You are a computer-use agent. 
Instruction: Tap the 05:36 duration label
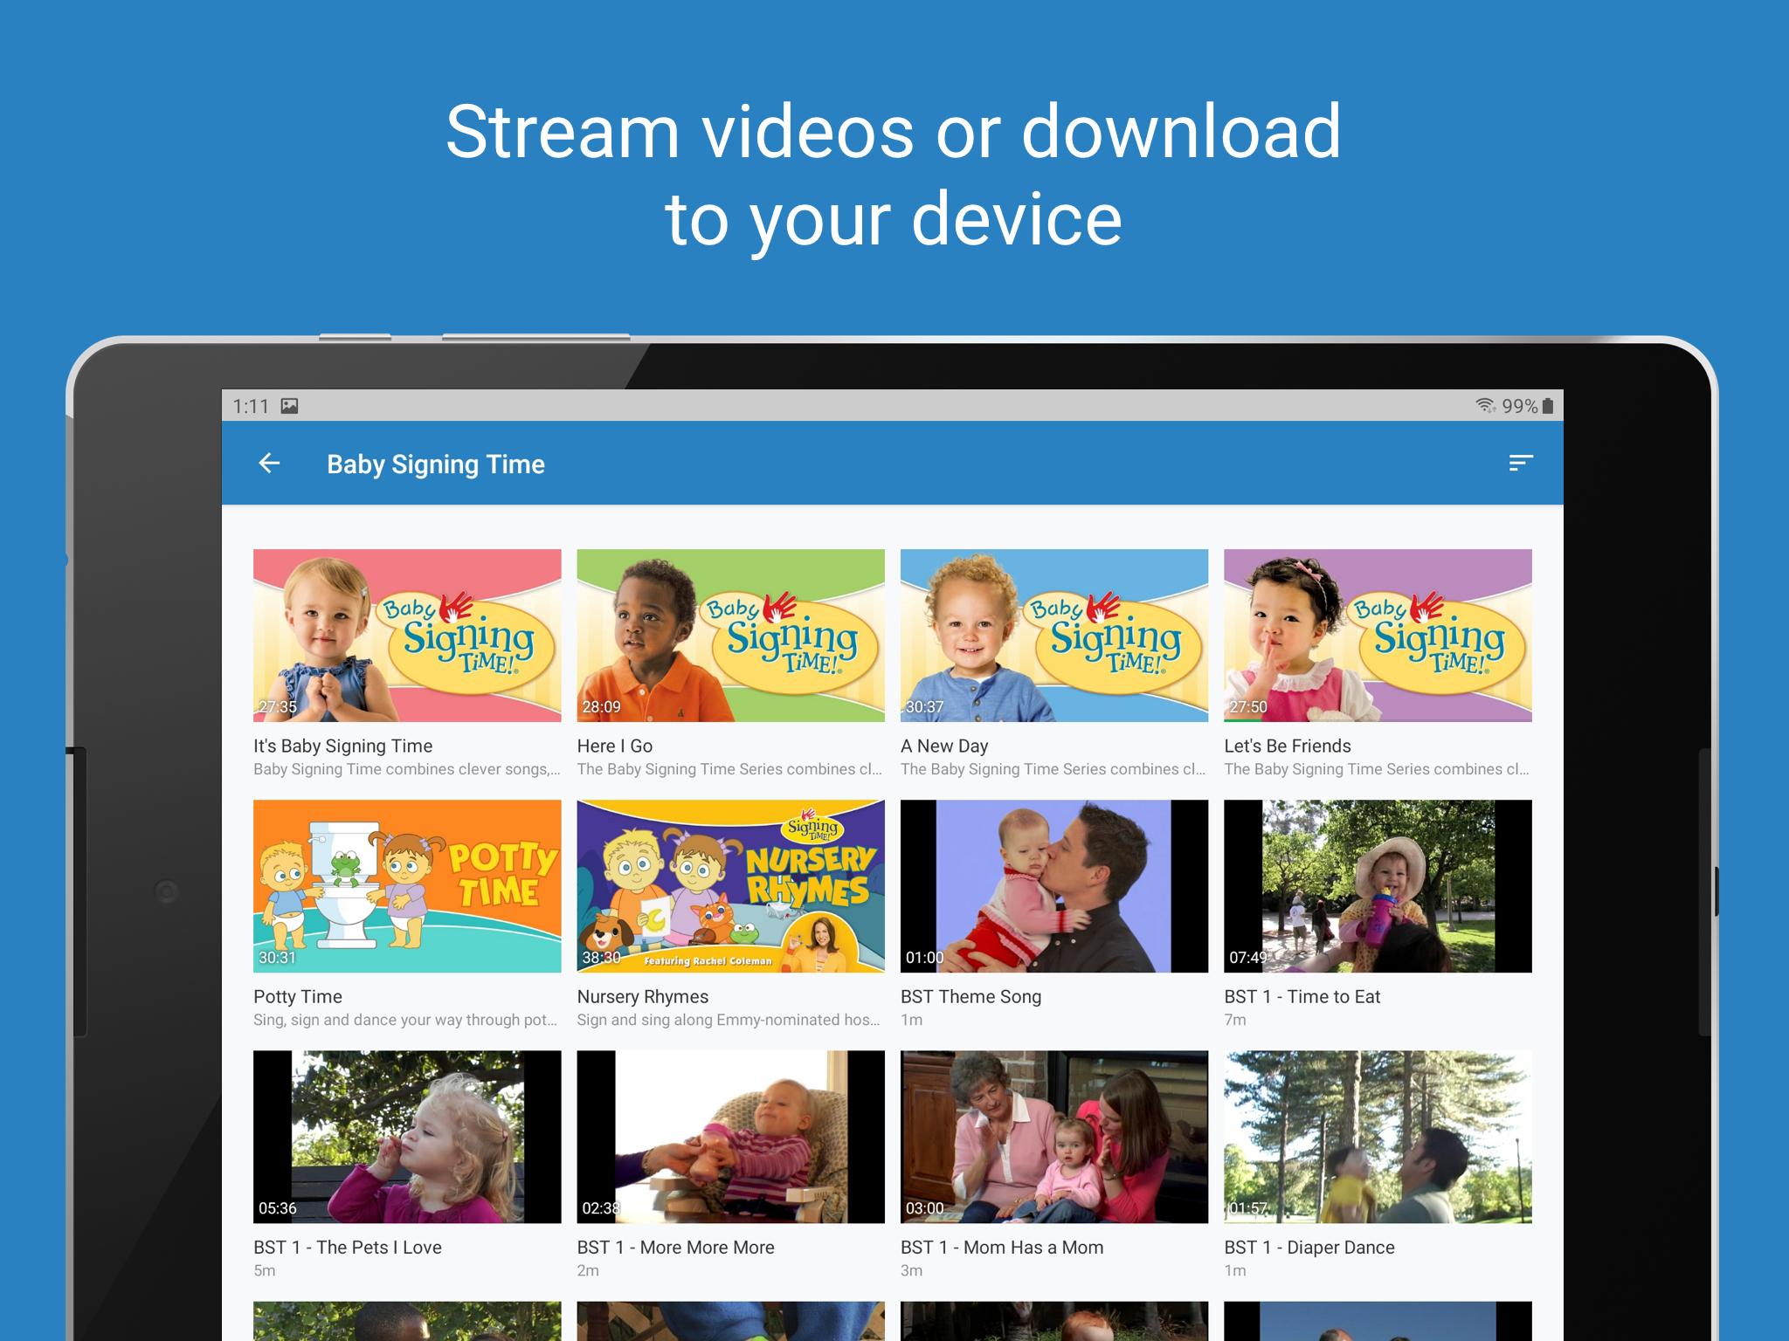point(278,1208)
